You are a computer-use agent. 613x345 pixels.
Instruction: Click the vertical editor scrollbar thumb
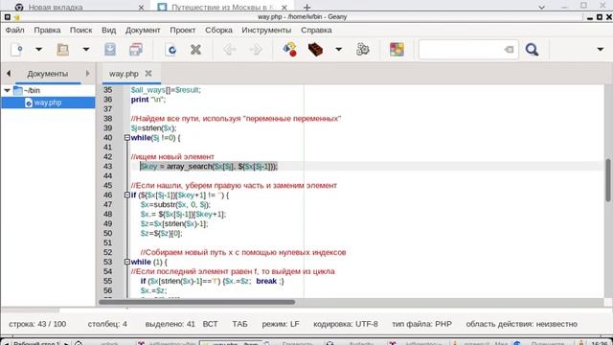point(608,180)
